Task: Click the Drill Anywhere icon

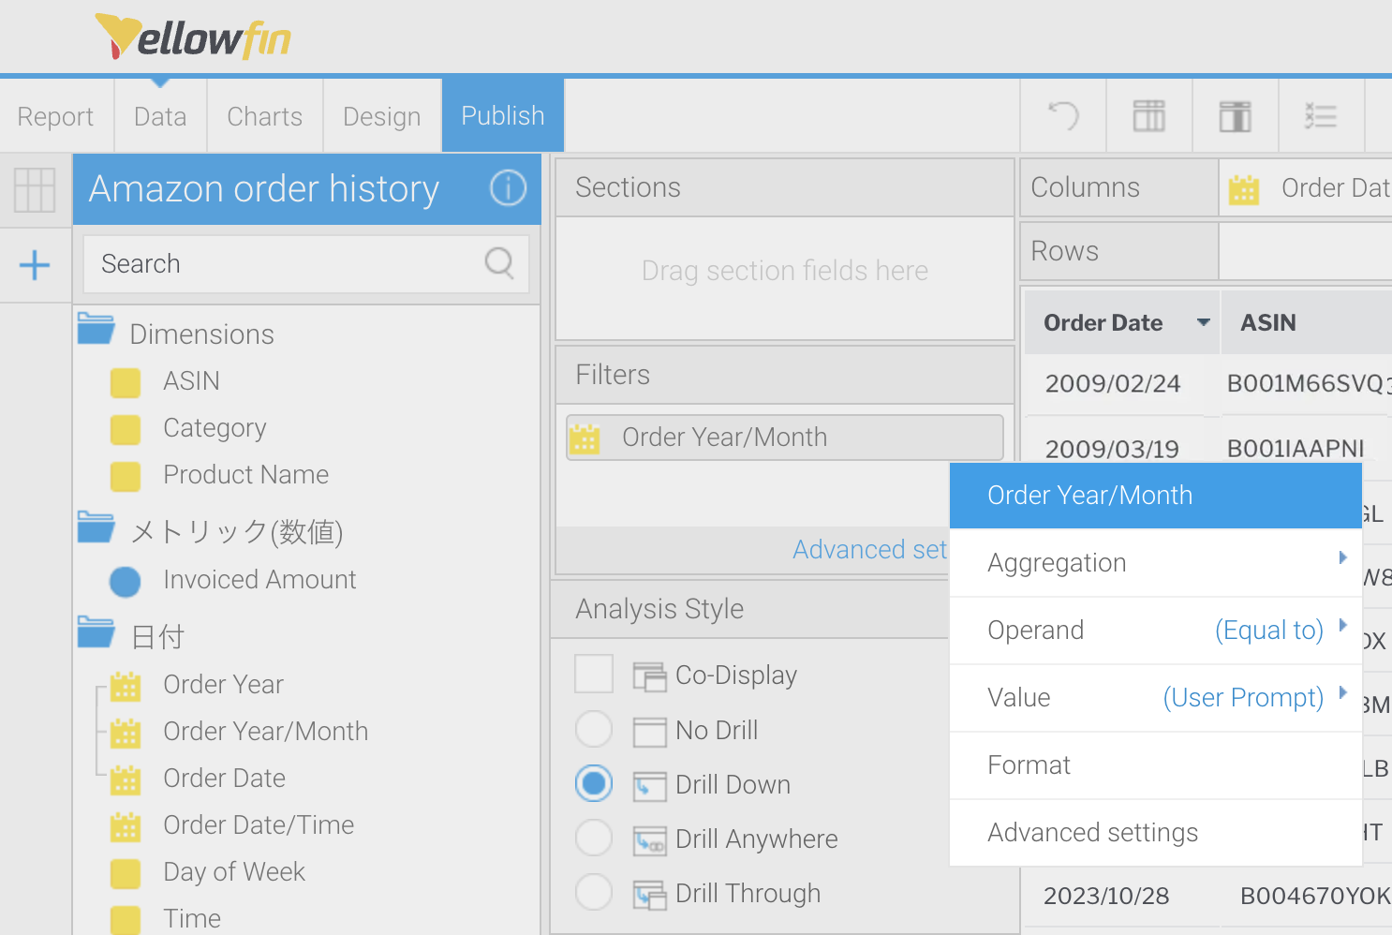Action: pyautogui.click(x=649, y=840)
